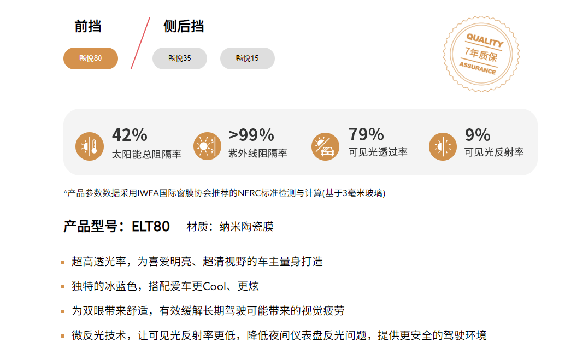Click the 产品型号 ELT80 title

click(x=116, y=226)
